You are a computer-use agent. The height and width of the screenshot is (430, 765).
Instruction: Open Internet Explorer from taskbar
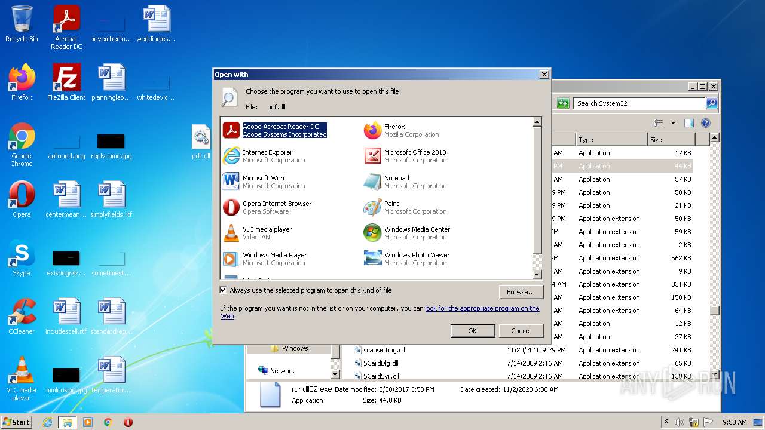(x=47, y=422)
